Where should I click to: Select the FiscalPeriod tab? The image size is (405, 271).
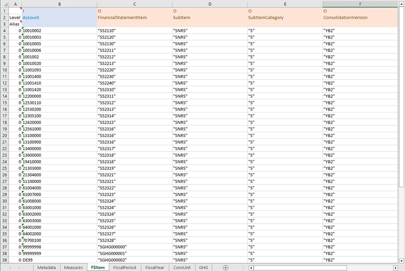tap(125, 267)
